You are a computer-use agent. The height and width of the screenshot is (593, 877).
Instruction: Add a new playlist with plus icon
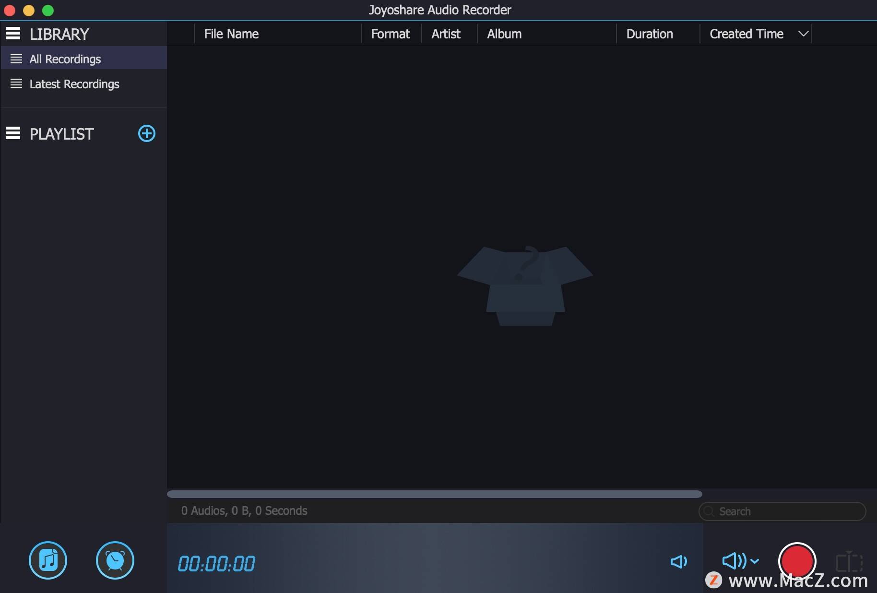147,133
